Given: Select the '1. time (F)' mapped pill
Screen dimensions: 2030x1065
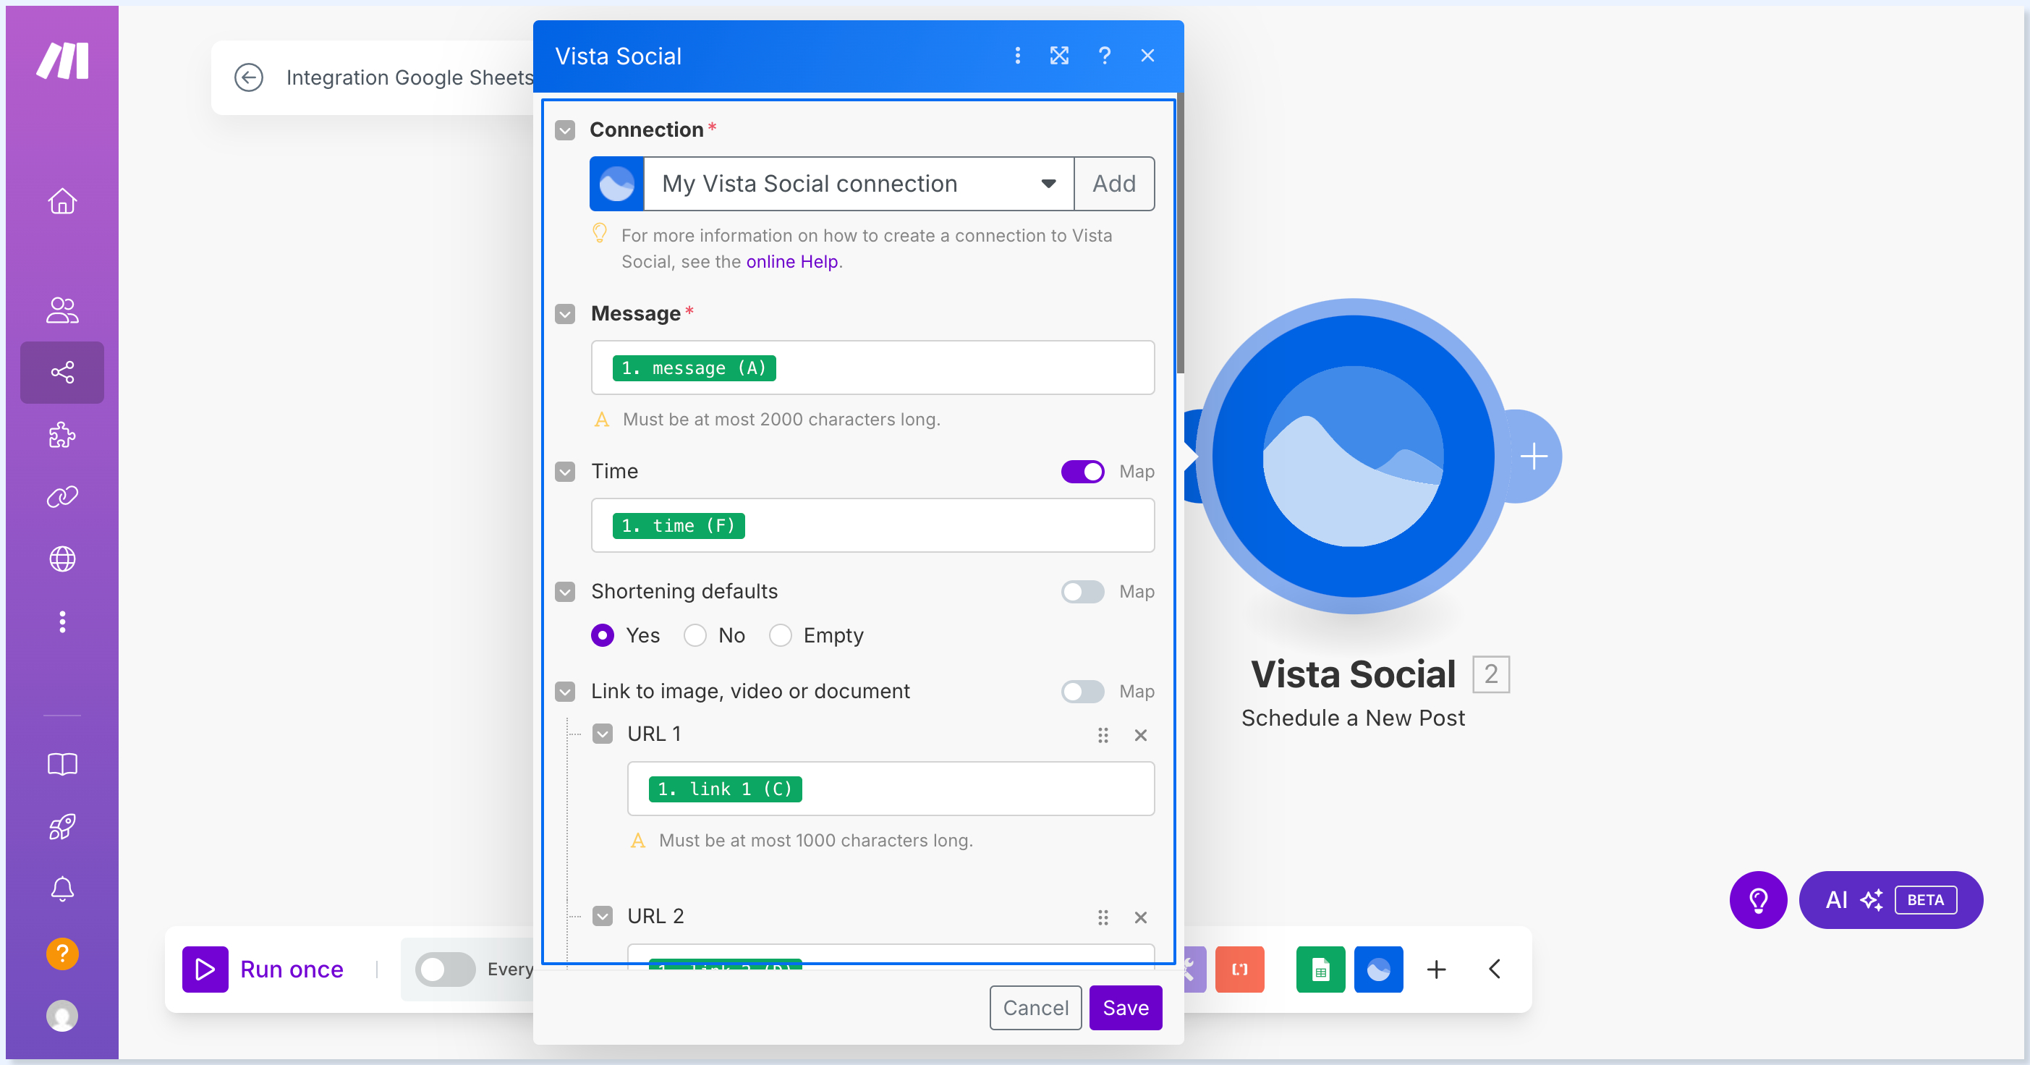Looking at the screenshot, I should pos(678,525).
